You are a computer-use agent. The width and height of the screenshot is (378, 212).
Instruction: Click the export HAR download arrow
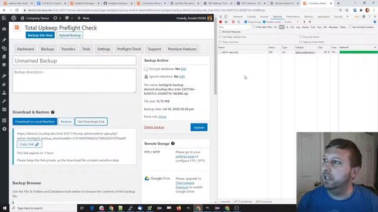pos(310,22)
